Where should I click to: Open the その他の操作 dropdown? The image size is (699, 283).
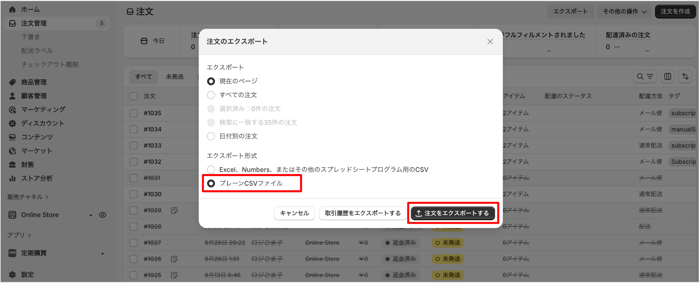(x=624, y=11)
